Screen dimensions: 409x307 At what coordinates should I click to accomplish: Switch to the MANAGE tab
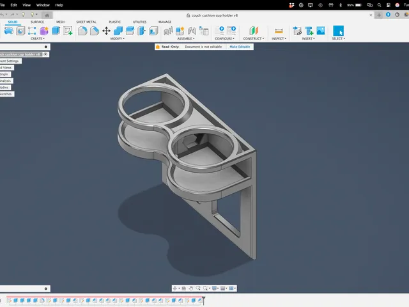coord(165,22)
